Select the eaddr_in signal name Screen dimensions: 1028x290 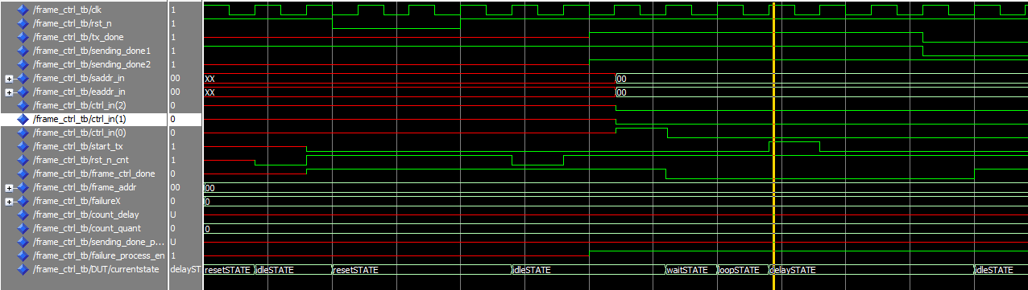79,92
